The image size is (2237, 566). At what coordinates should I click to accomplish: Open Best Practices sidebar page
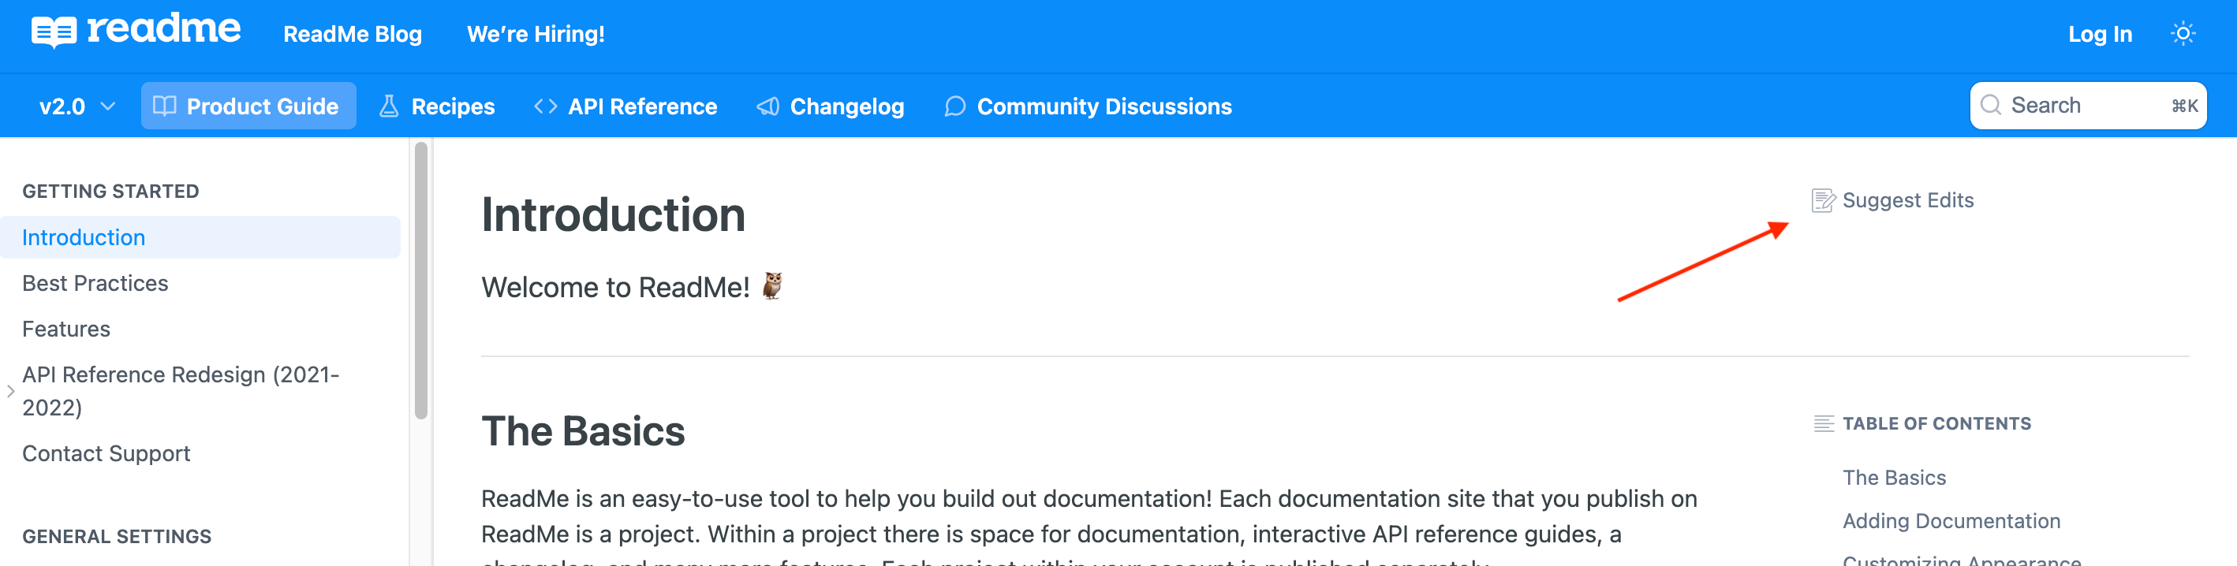(x=95, y=283)
